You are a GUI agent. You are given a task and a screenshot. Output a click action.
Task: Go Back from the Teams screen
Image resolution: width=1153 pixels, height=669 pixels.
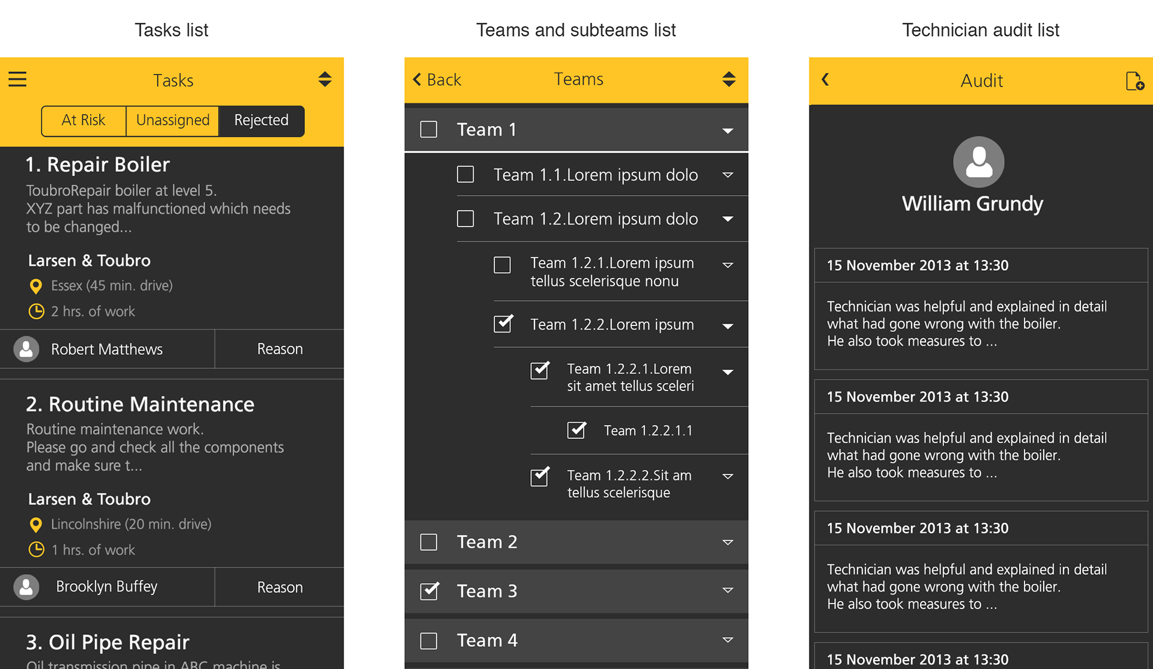pyautogui.click(x=437, y=79)
